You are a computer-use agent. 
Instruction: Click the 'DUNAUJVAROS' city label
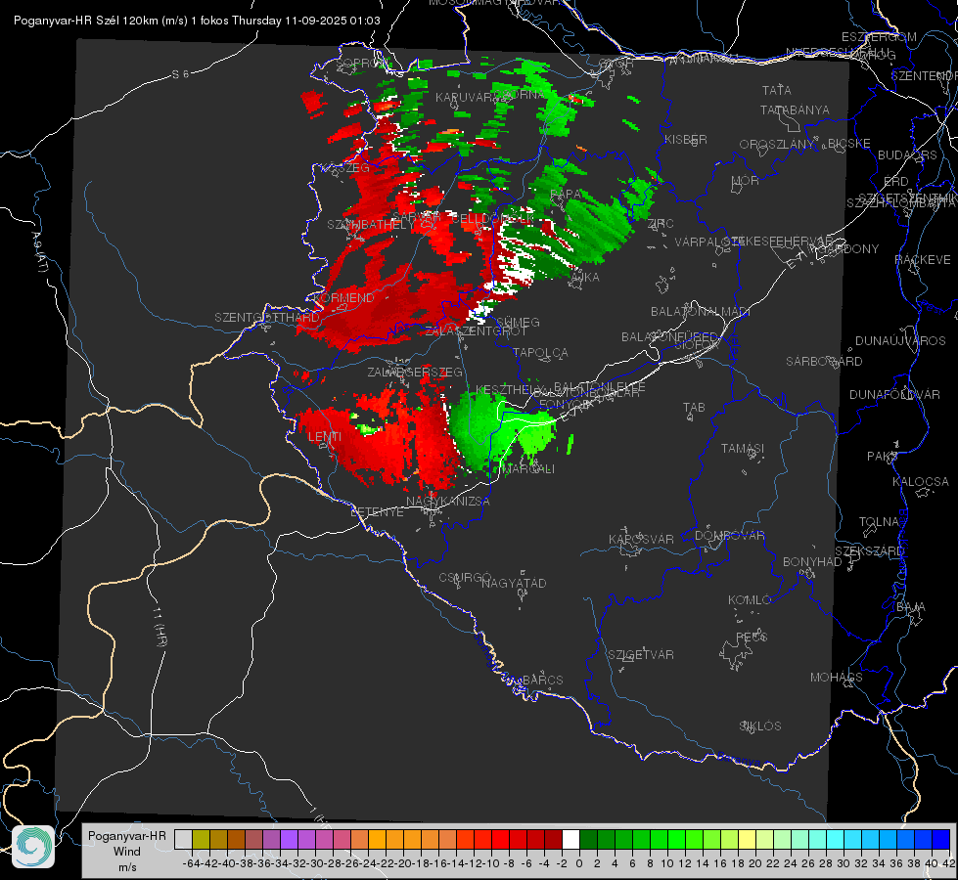(900, 341)
